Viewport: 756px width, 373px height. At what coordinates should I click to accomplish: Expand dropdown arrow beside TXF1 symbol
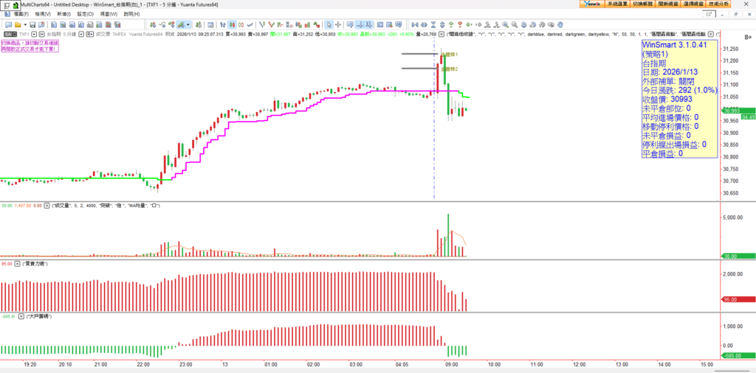tap(34, 34)
